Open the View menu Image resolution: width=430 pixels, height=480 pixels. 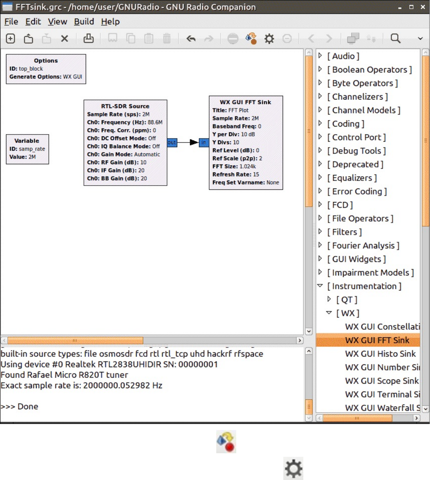pyautogui.click(x=57, y=22)
